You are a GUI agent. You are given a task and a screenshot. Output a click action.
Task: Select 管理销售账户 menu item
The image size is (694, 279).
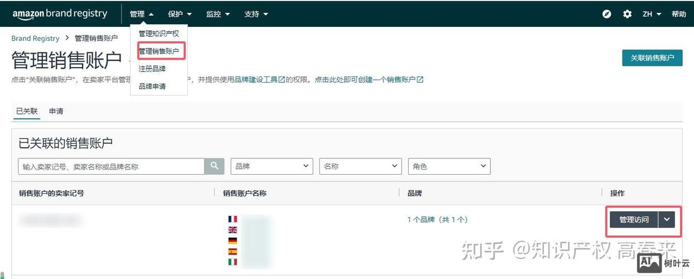pyautogui.click(x=159, y=51)
